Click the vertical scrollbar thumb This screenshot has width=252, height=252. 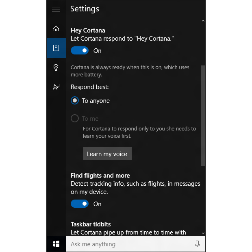(203, 115)
